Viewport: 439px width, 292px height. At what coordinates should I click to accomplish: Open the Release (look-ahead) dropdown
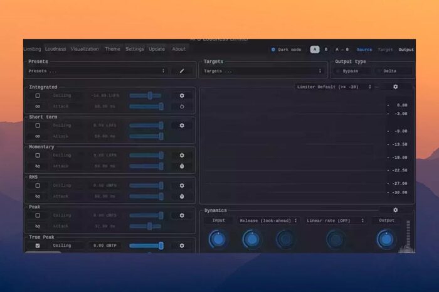click(268, 220)
